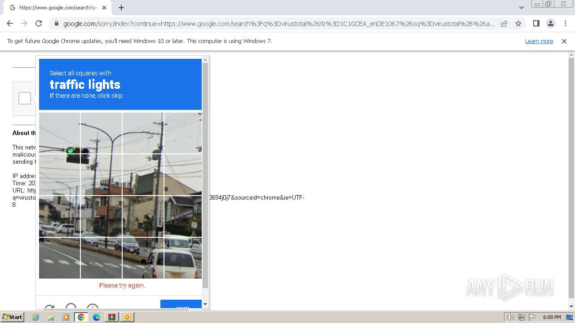View site information lock icon
Screen dimensions: 575x323
tap(56, 23)
